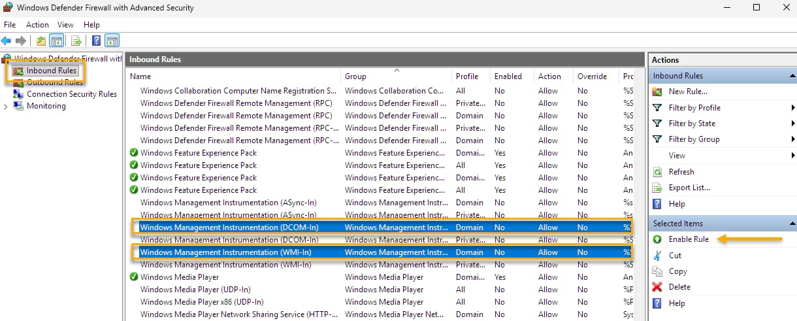This screenshot has height=321, width=797.
Task: Click Enable Rule in Selected Items
Action: coord(689,240)
